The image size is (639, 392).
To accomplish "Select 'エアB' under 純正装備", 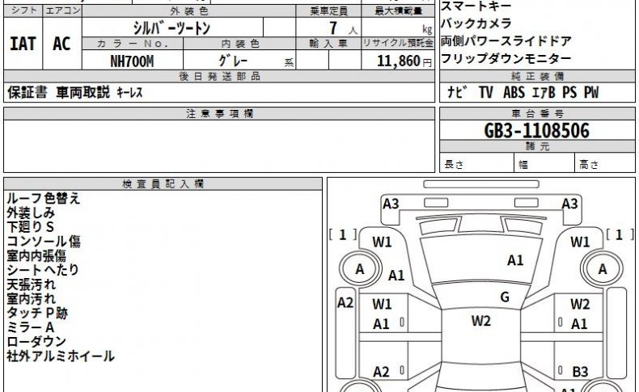I will tap(544, 92).
